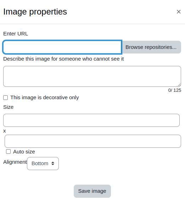Viewport: 185px width, 202px height.
Task: Click the Alignment dropdown up-down arrows
Action: pyautogui.click(x=53, y=163)
